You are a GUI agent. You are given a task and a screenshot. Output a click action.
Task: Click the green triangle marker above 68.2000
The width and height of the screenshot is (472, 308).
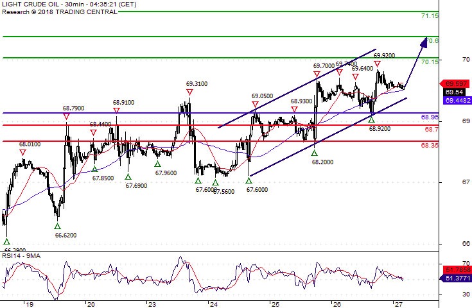[314, 153]
